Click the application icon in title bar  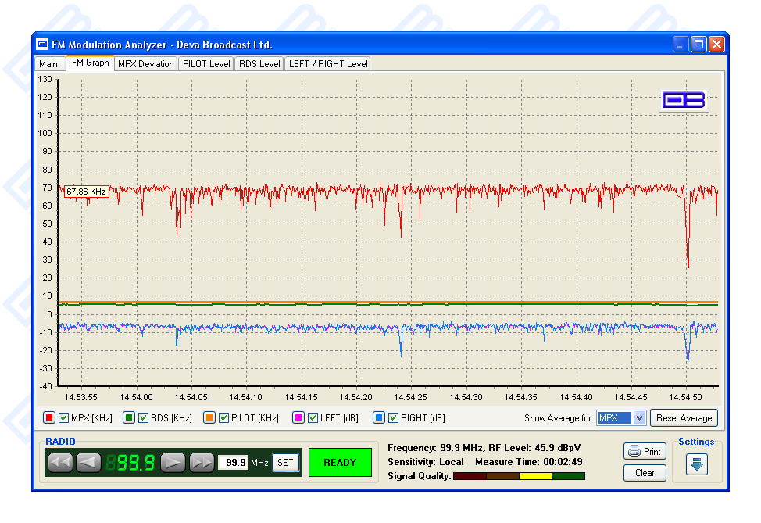click(42, 45)
